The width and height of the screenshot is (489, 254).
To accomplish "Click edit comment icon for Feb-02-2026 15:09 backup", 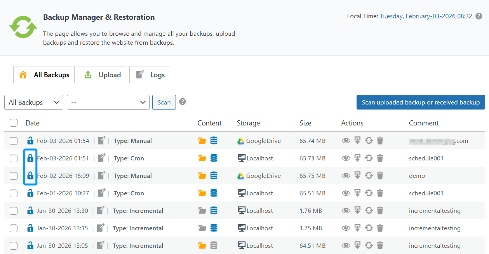I will pyautogui.click(x=101, y=176).
